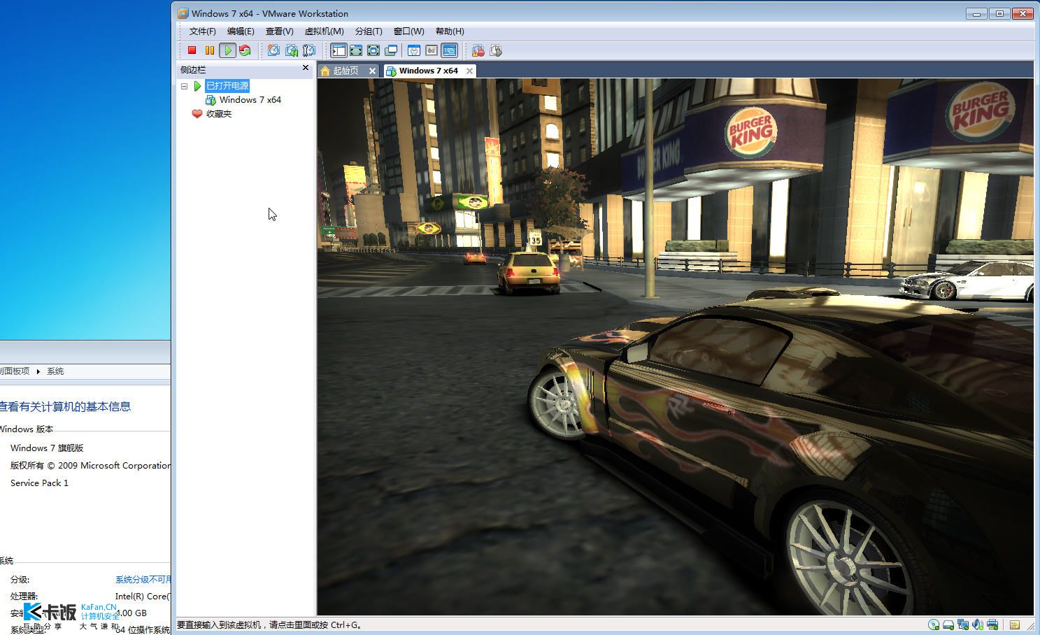Image resolution: width=1040 pixels, height=635 pixels.
Task: Toggle the sidebar view toolbar icon
Action: [339, 50]
